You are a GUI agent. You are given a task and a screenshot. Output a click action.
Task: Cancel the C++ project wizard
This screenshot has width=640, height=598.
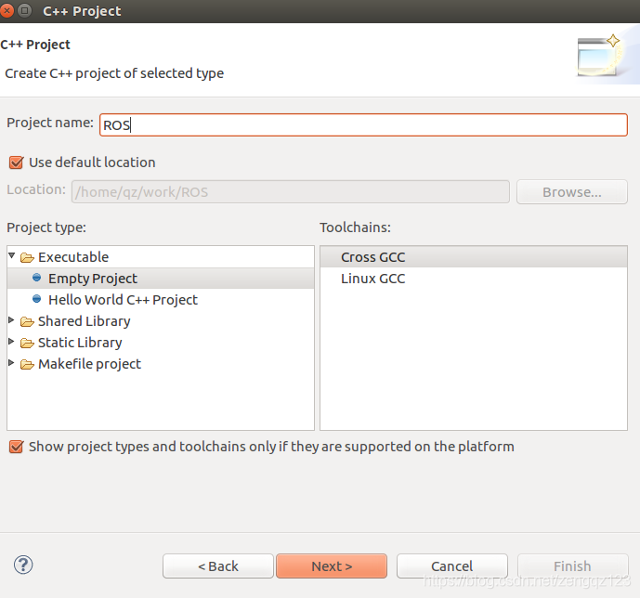click(x=451, y=566)
